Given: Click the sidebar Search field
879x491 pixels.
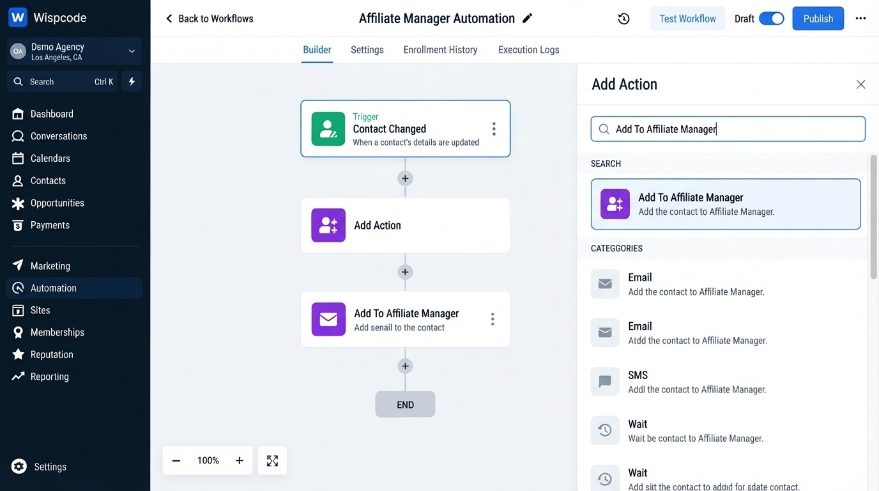Looking at the screenshot, I should [62, 82].
